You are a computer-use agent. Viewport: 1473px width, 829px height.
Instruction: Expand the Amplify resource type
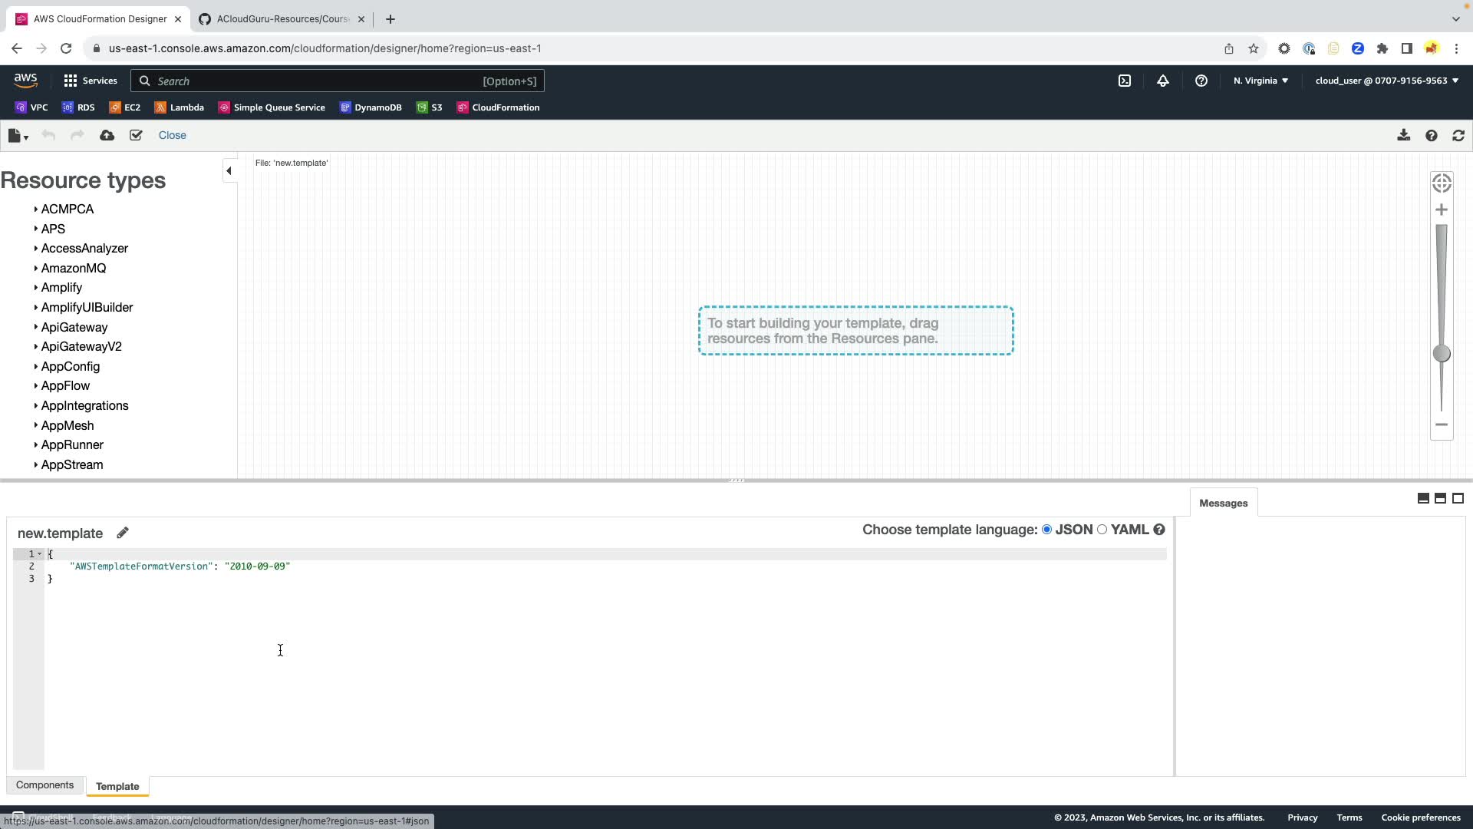[61, 288]
